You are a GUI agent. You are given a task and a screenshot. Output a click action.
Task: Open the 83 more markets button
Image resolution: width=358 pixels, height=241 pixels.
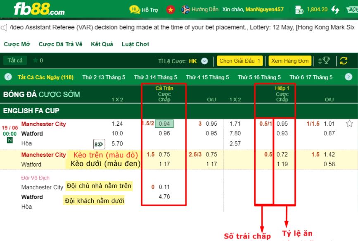coord(99,144)
